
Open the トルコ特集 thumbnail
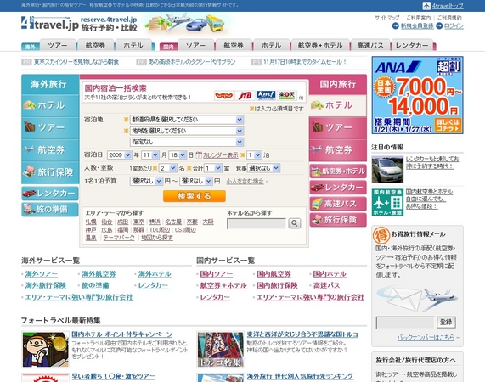tap(221, 350)
